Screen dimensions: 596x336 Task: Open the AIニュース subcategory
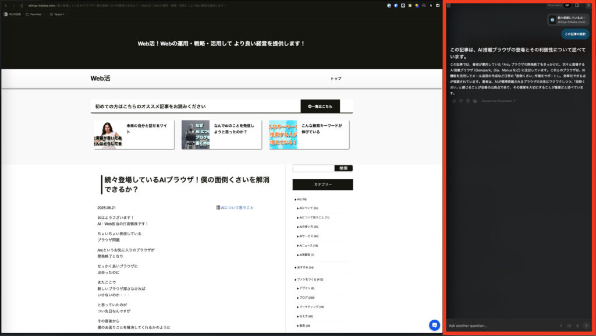[x=307, y=246]
